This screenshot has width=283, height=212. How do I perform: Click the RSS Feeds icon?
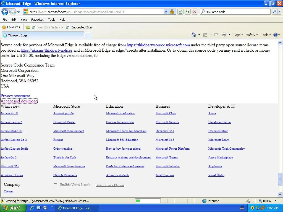coord(205,35)
